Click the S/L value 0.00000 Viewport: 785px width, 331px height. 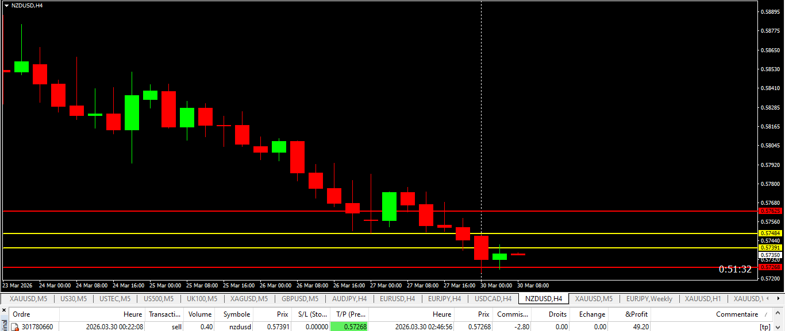pos(317,327)
